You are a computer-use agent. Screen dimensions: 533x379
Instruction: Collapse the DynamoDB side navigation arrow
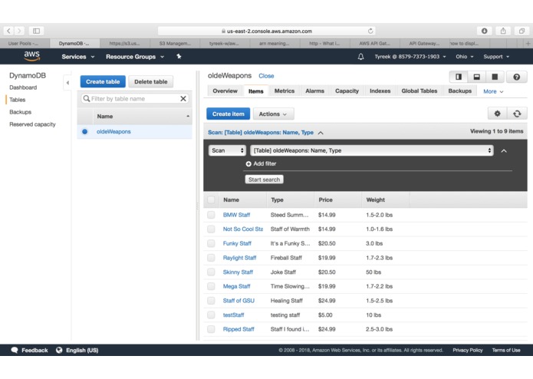click(67, 83)
